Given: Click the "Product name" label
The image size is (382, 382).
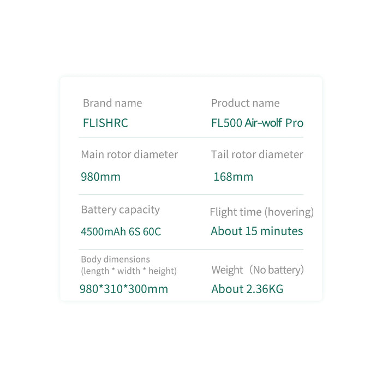Looking at the screenshot, I should [x=245, y=103].
